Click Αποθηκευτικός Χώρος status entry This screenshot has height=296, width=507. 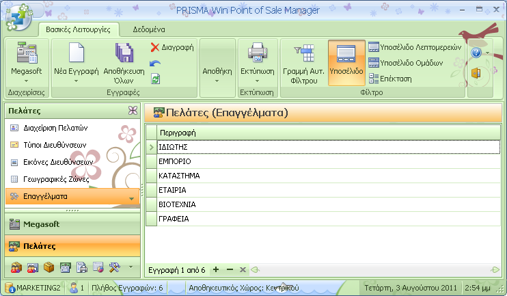[244, 288]
